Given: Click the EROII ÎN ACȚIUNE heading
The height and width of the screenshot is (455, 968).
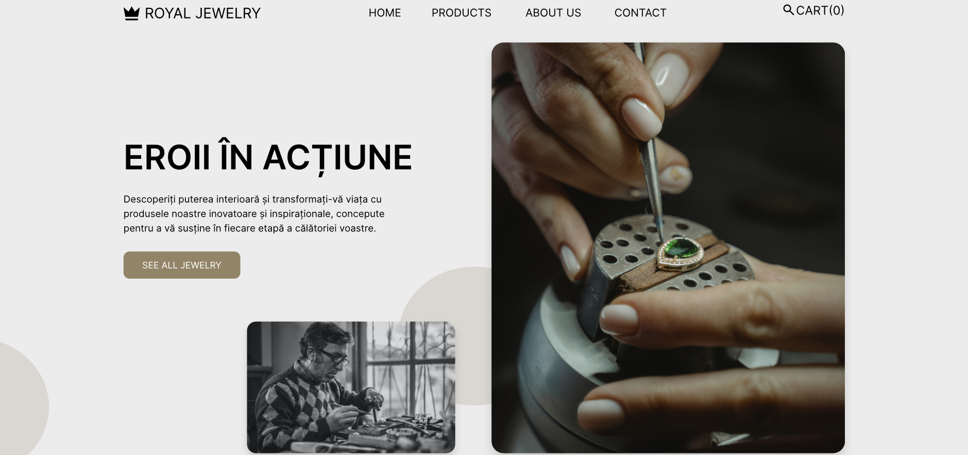Looking at the screenshot, I should coord(268,157).
